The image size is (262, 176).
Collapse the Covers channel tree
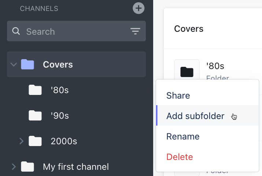tap(14, 64)
